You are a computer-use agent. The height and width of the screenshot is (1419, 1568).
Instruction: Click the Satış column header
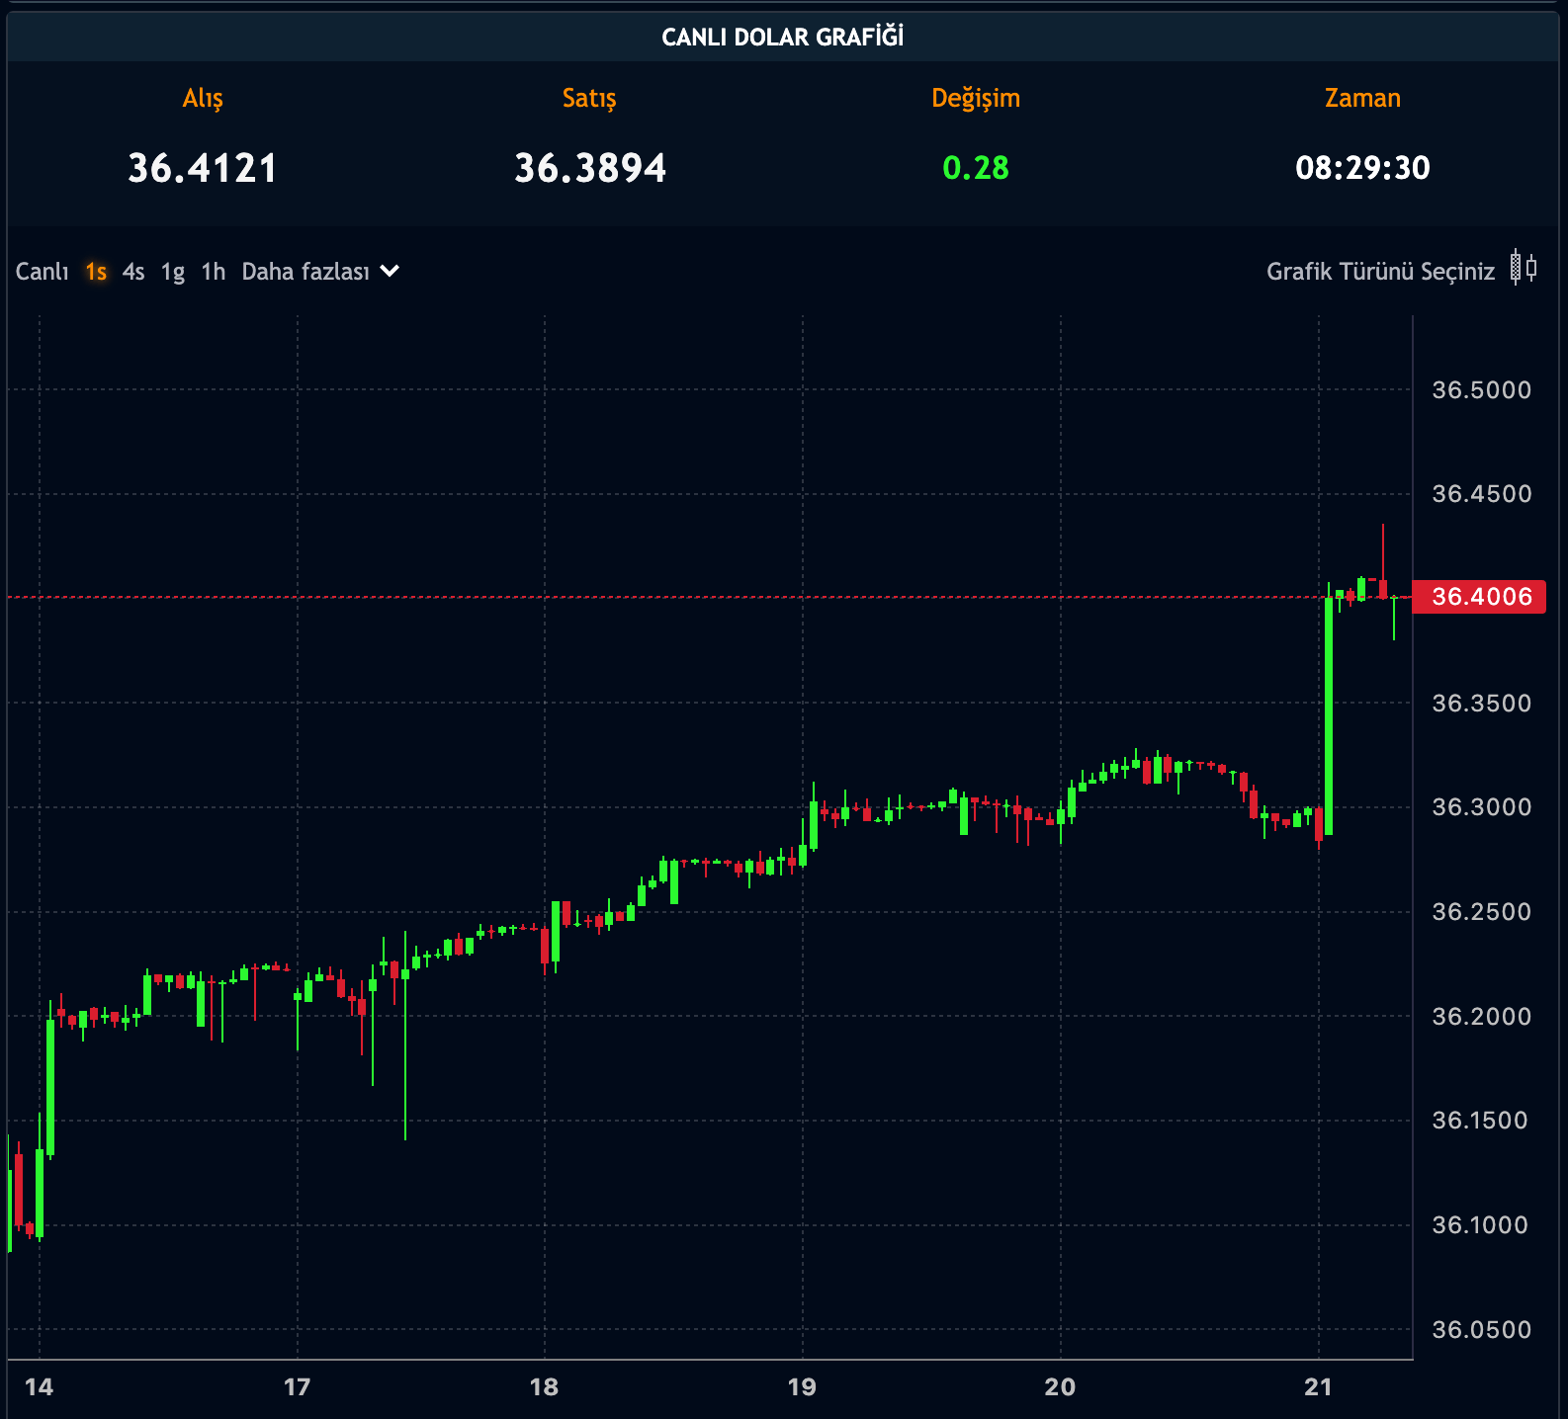(x=589, y=98)
